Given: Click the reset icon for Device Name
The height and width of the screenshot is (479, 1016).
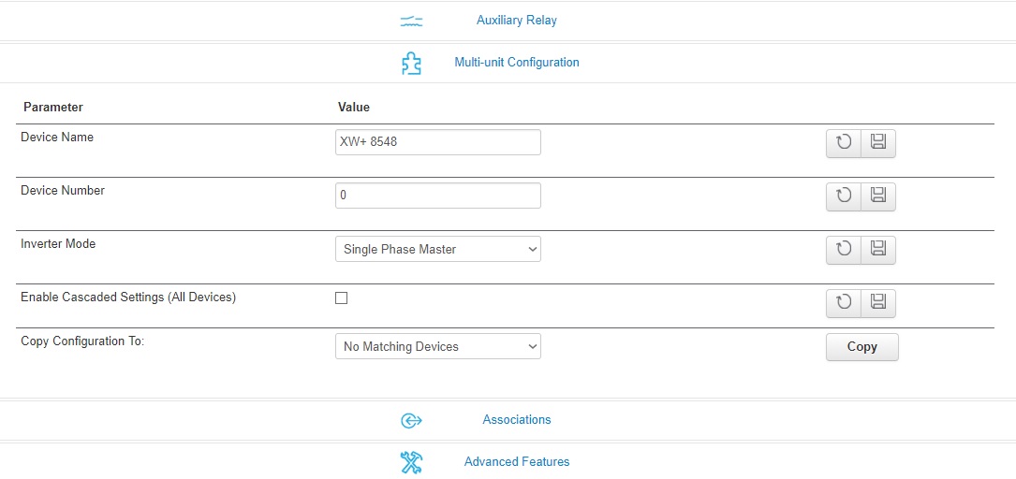Looking at the screenshot, I should point(844,143).
